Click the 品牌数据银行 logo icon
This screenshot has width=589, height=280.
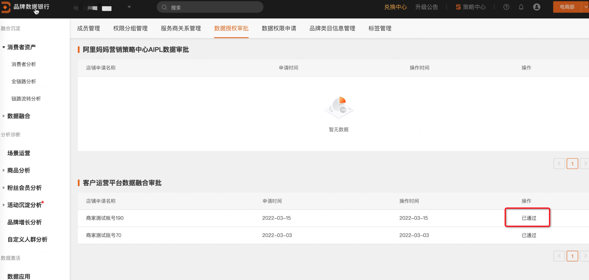(6, 7)
